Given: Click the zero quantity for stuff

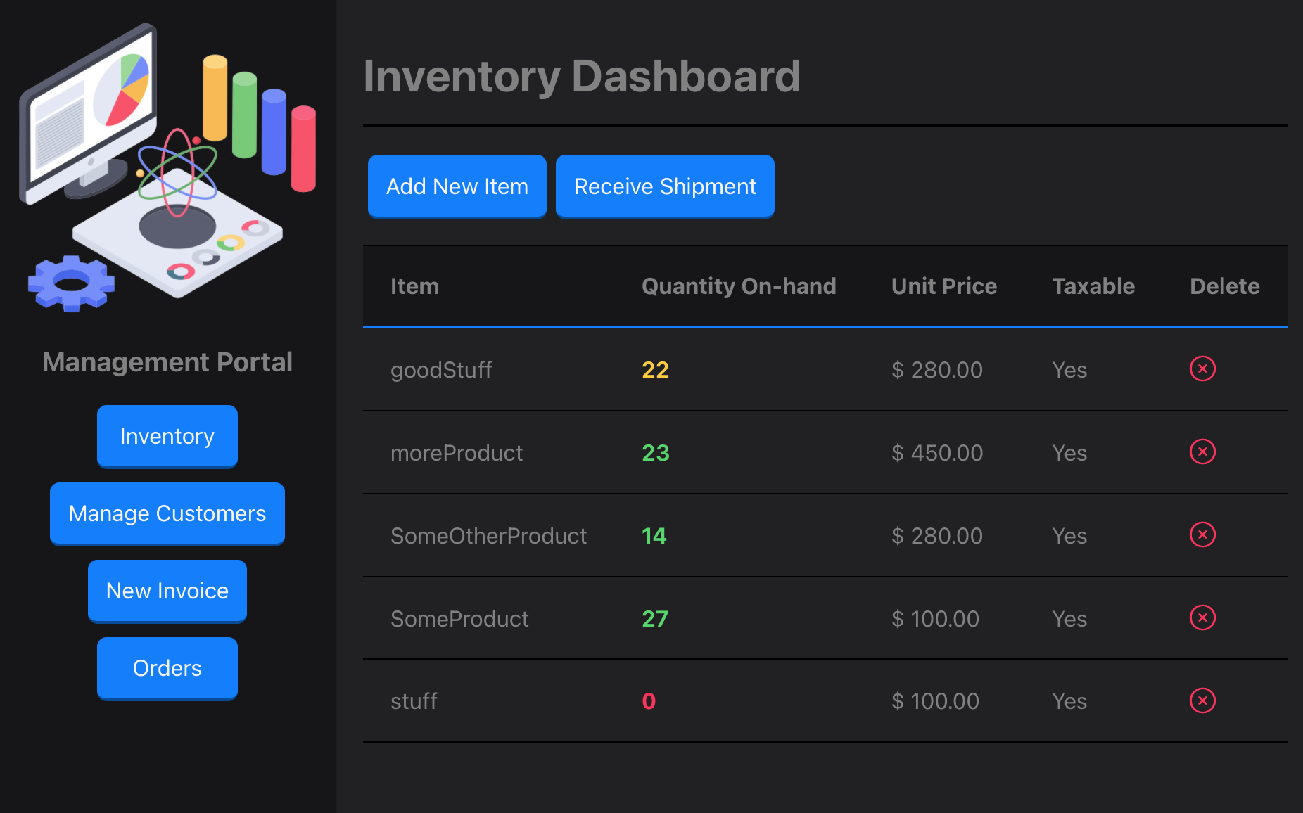Looking at the screenshot, I should [648, 700].
